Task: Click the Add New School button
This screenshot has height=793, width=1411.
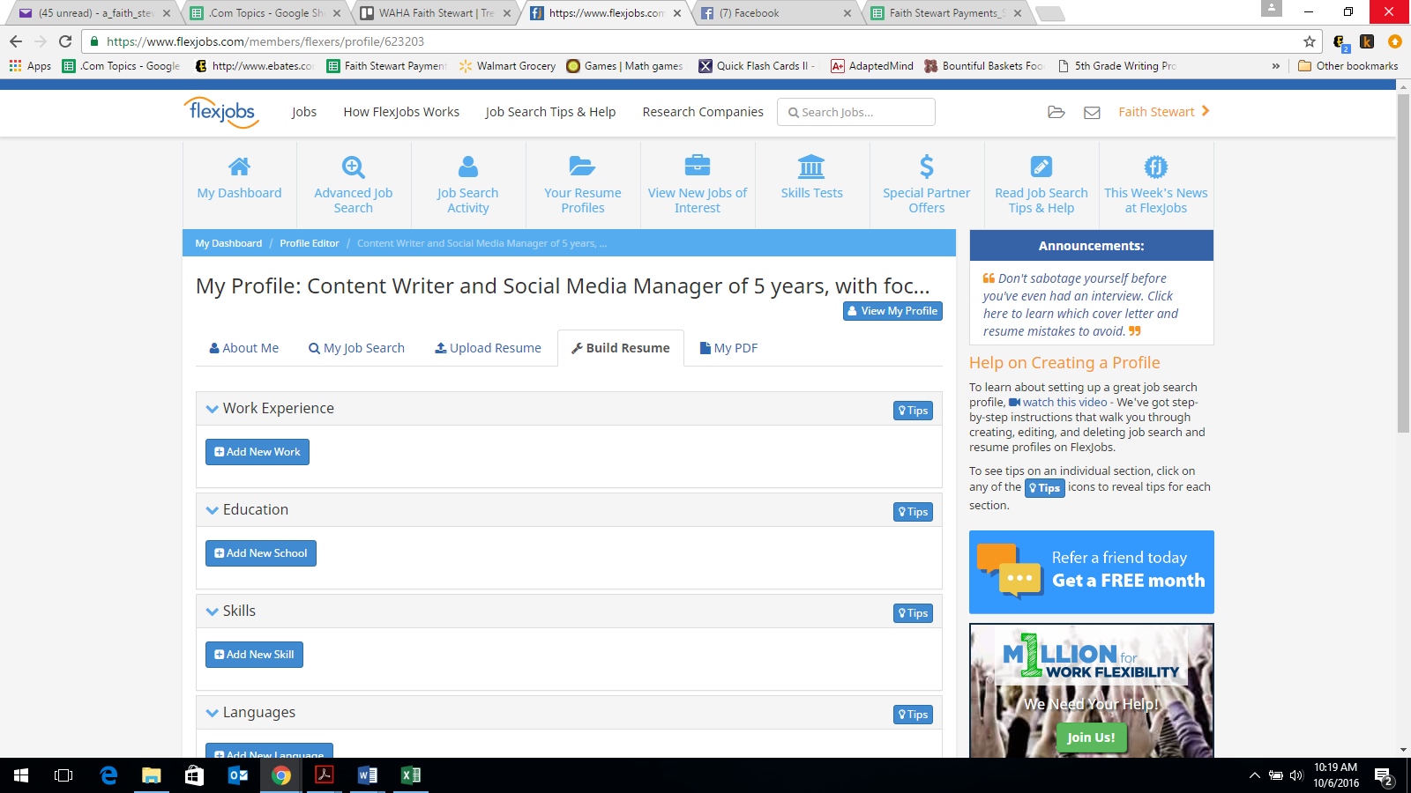Action: click(x=261, y=553)
